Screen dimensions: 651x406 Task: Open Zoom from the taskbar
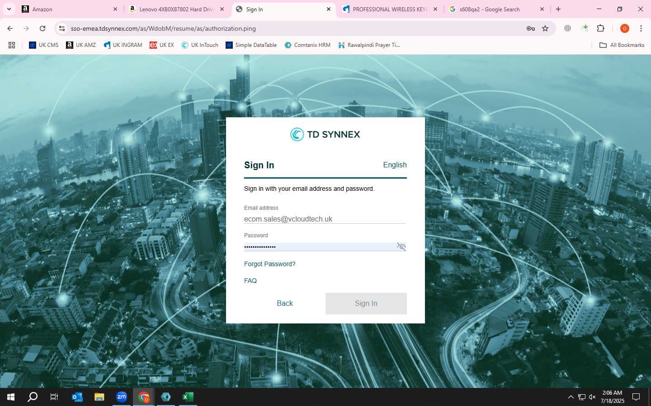click(x=122, y=397)
